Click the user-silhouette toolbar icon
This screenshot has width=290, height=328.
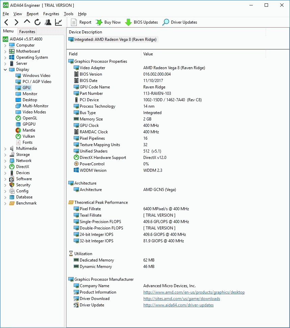click(48, 22)
